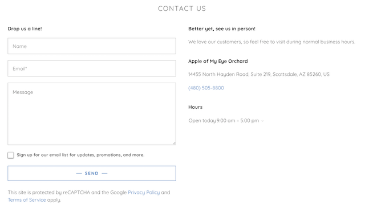This screenshot has width=365, height=212.
Task: Click the SEND button
Action: (x=92, y=173)
